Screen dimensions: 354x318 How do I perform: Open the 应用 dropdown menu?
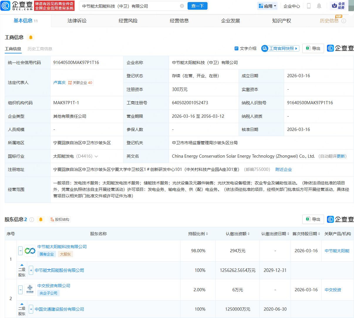point(267,6)
